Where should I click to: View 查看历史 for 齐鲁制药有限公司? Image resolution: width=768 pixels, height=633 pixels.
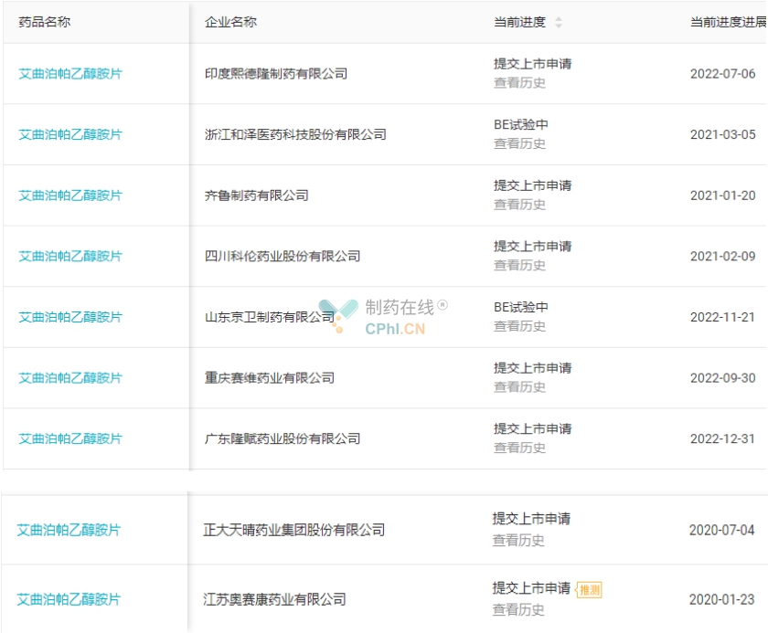[x=519, y=205]
